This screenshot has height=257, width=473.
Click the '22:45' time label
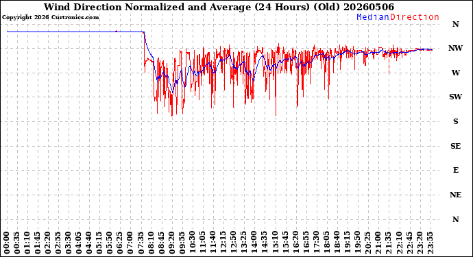click(x=409, y=243)
